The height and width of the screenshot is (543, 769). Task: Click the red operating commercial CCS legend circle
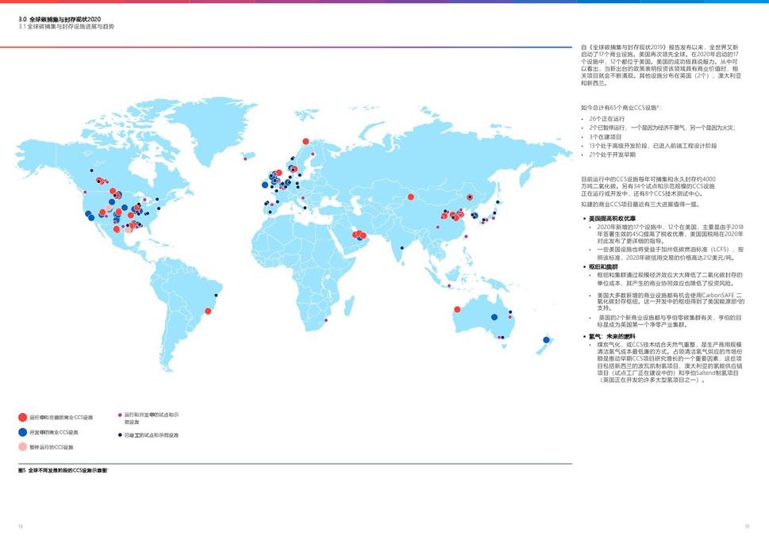pyautogui.click(x=22, y=417)
